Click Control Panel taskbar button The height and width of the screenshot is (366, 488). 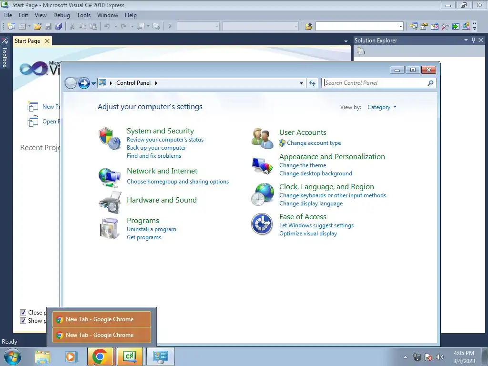click(160, 356)
